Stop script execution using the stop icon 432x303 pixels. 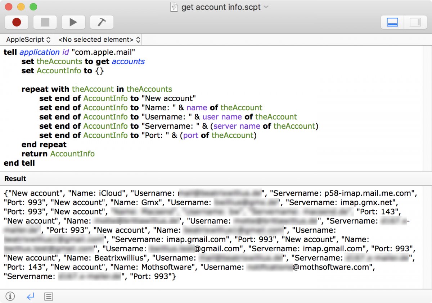click(x=45, y=22)
